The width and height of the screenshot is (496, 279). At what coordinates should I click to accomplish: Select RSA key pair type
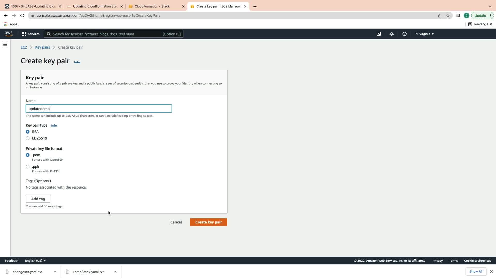click(x=28, y=132)
